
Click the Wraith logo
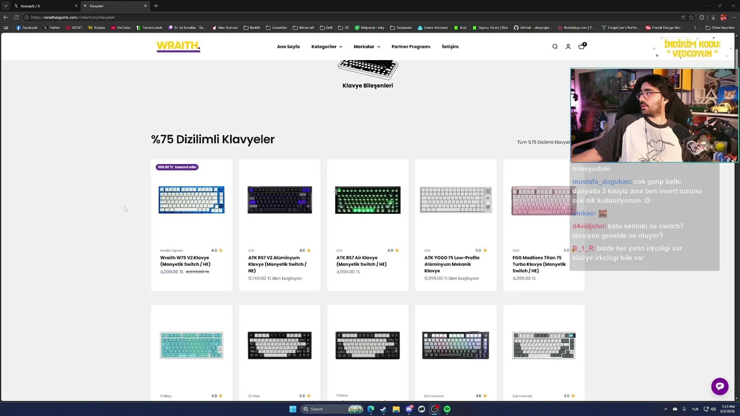coord(178,47)
